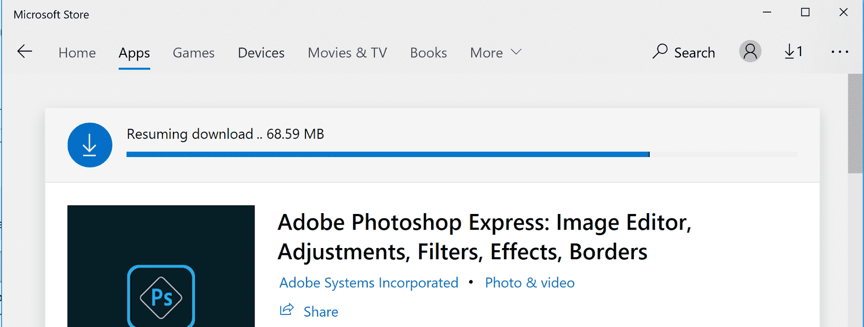
Task: Close the Microsoft Store window
Action: (843, 13)
